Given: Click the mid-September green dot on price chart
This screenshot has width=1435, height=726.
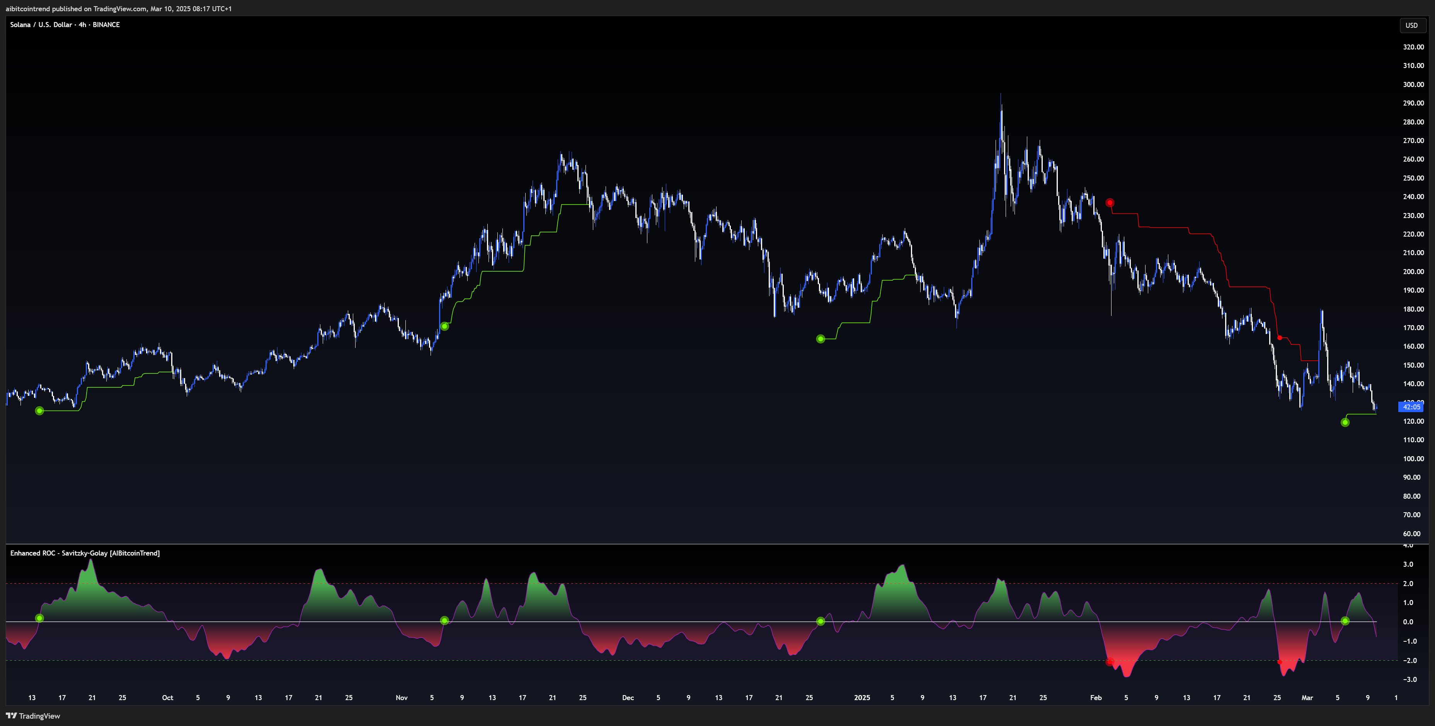Looking at the screenshot, I should coord(39,411).
